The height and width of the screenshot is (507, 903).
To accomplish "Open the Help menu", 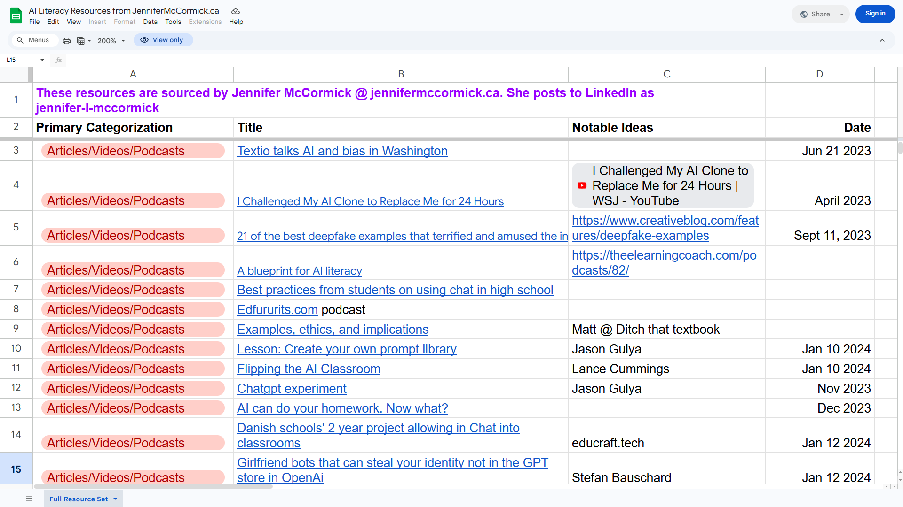I will pos(236,22).
